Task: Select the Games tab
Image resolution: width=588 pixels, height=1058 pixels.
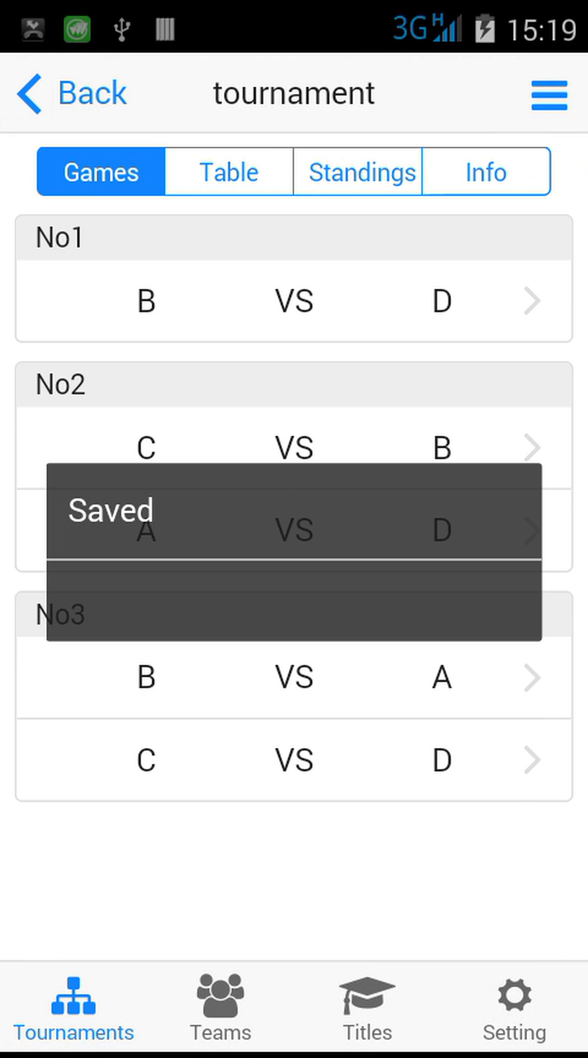Action: (101, 172)
